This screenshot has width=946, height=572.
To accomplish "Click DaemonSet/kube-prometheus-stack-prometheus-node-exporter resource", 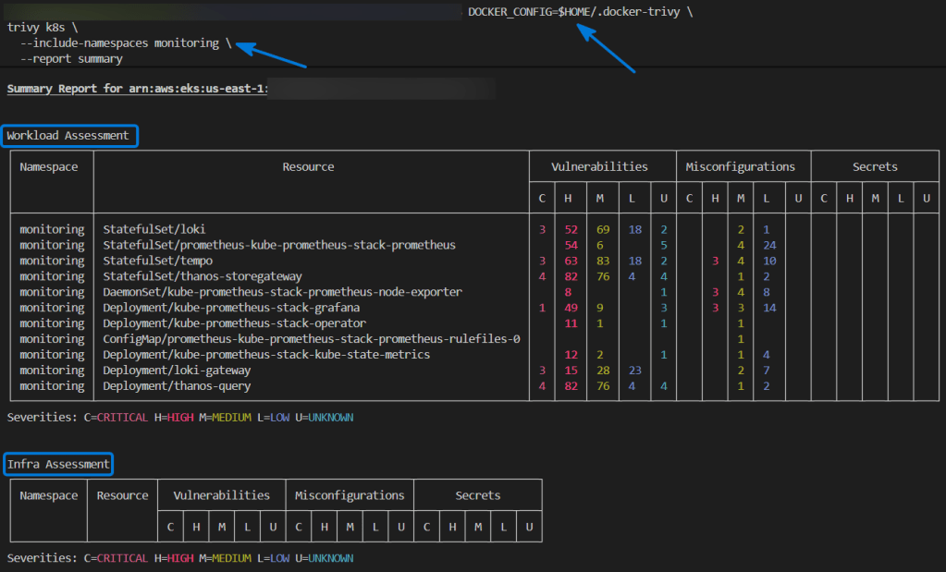I will point(282,292).
